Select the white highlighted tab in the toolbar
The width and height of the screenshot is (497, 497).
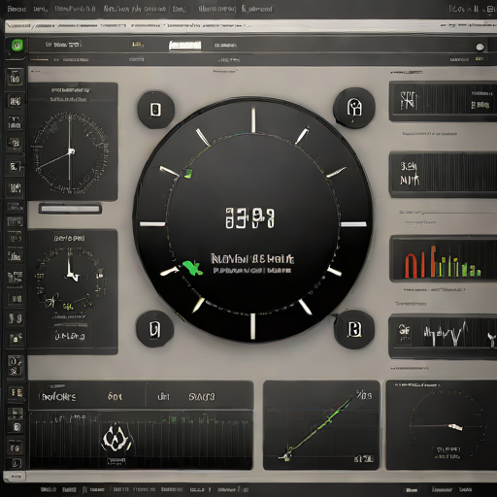coord(184,46)
